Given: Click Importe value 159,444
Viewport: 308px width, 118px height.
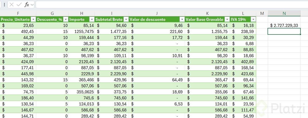Looking at the screenshot, I should 85,37.
